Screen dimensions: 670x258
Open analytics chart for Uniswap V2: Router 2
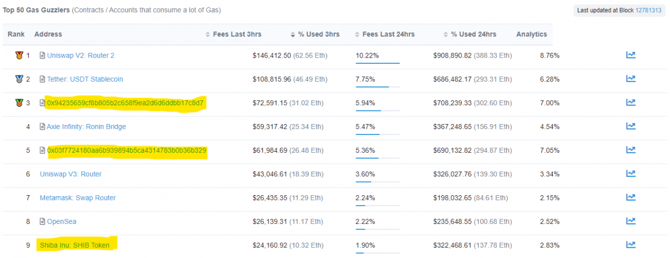click(631, 55)
